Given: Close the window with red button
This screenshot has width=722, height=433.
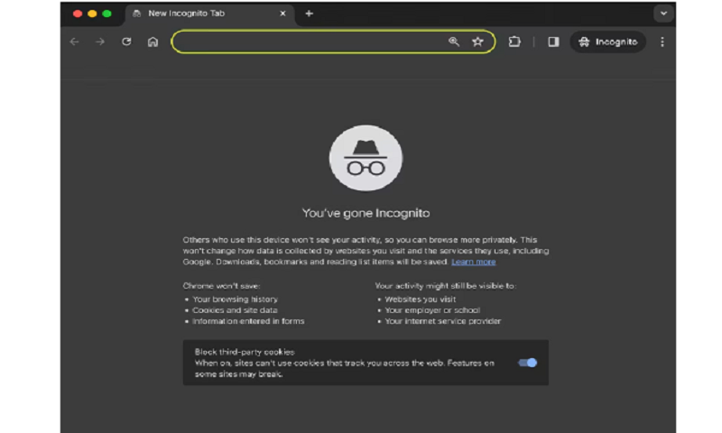Looking at the screenshot, I should [77, 14].
